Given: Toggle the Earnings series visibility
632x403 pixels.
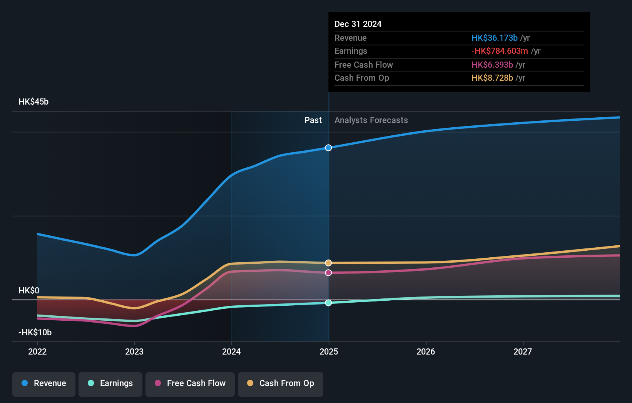Looking at the screenshot, I should (x=110, y=383).
